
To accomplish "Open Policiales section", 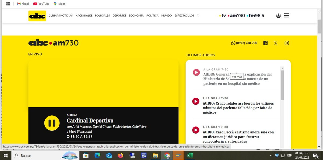I will tap(102, 16).
